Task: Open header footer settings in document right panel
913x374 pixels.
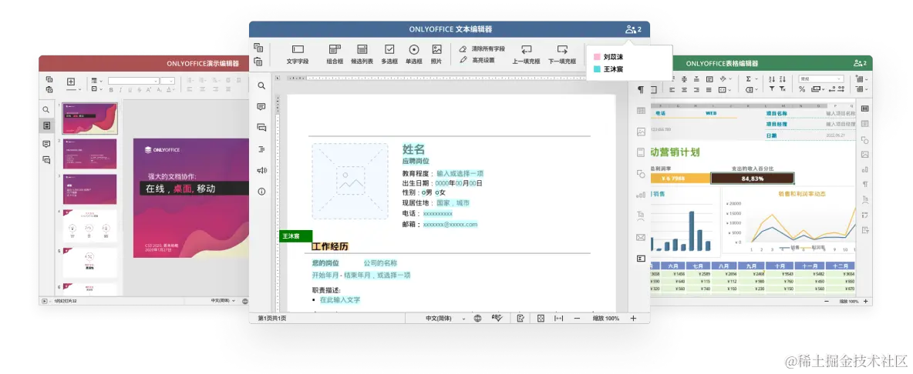Action: 641,152
